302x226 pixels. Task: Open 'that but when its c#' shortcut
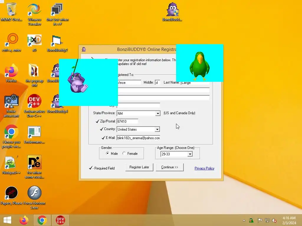(x=57, y=14)
